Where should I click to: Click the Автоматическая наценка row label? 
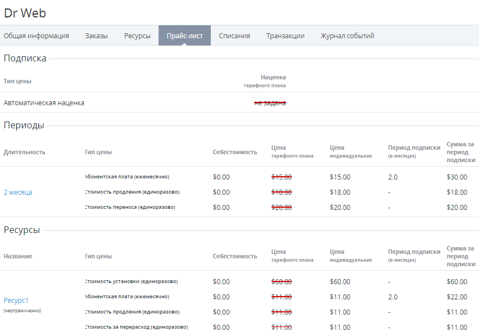pyautogui.click(x=44, y=103)
